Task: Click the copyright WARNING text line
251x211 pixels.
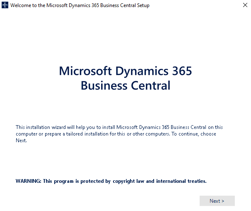Action: click(111, 181)
